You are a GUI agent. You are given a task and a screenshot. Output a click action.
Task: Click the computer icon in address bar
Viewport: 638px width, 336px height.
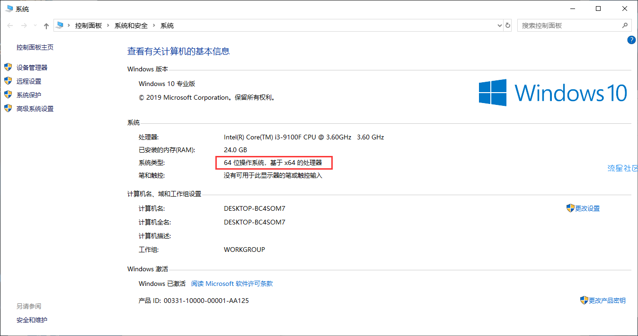coord(60,26)
